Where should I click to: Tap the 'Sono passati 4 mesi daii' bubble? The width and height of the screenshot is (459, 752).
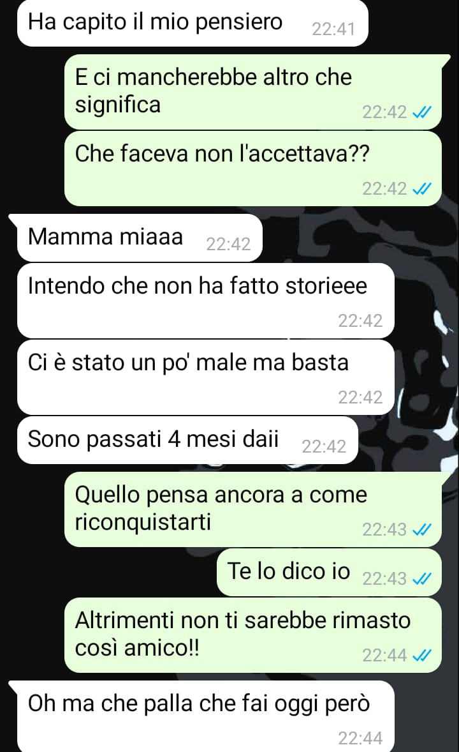[x=188, y=440]
